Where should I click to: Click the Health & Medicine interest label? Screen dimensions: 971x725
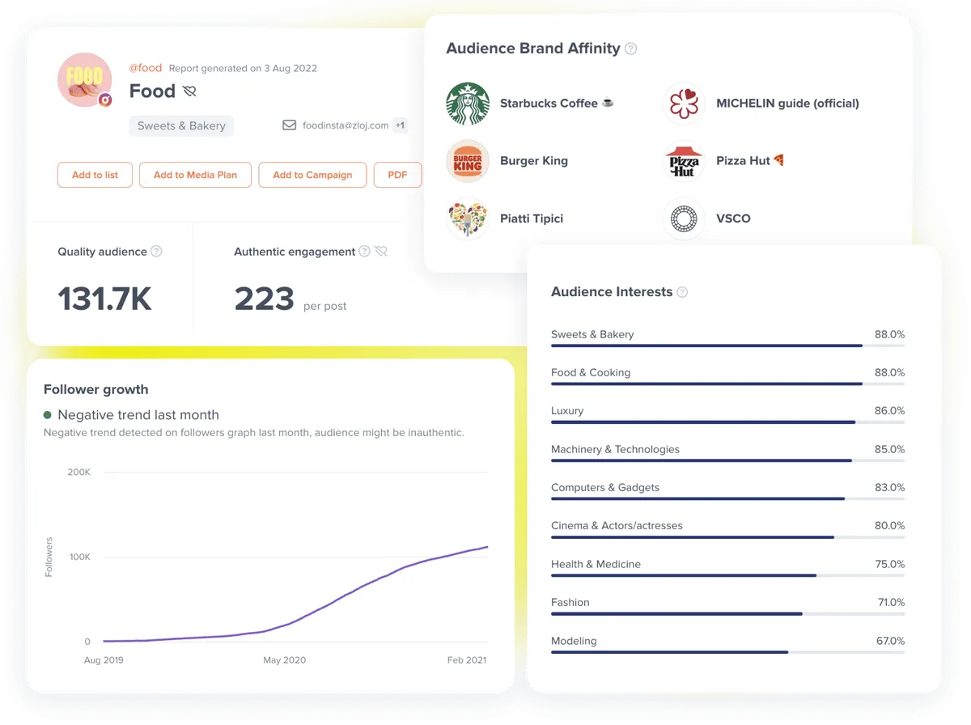click(x=596, y=564)
